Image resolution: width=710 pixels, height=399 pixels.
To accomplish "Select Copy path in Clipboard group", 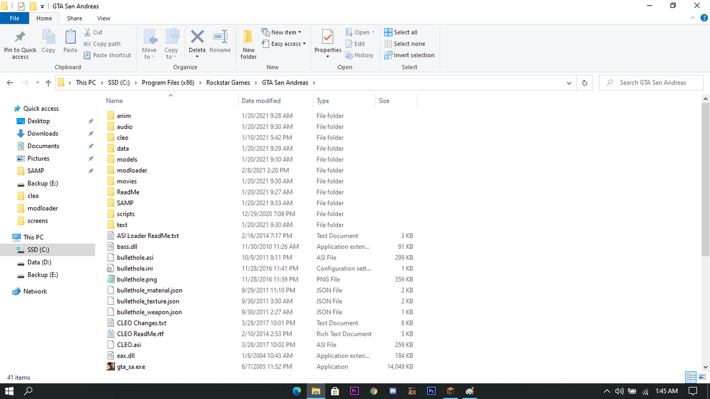I will [102, 44].
